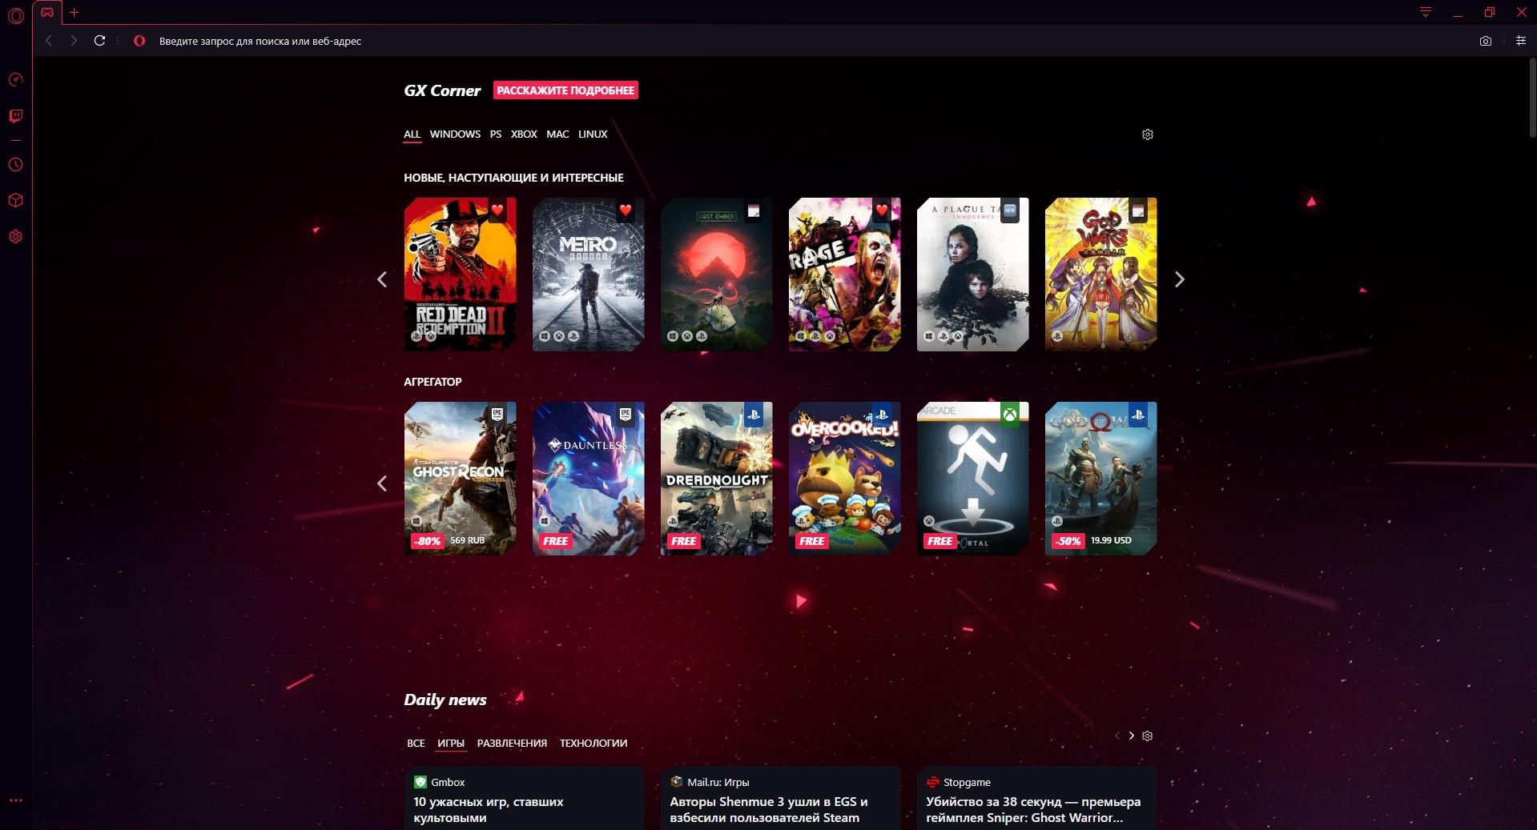Show next games in new releases carousel
Screen dimensions: 1537x830
1179,279
